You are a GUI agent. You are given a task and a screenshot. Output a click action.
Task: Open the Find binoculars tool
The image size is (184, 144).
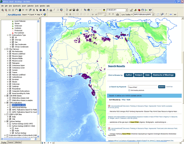44,10
